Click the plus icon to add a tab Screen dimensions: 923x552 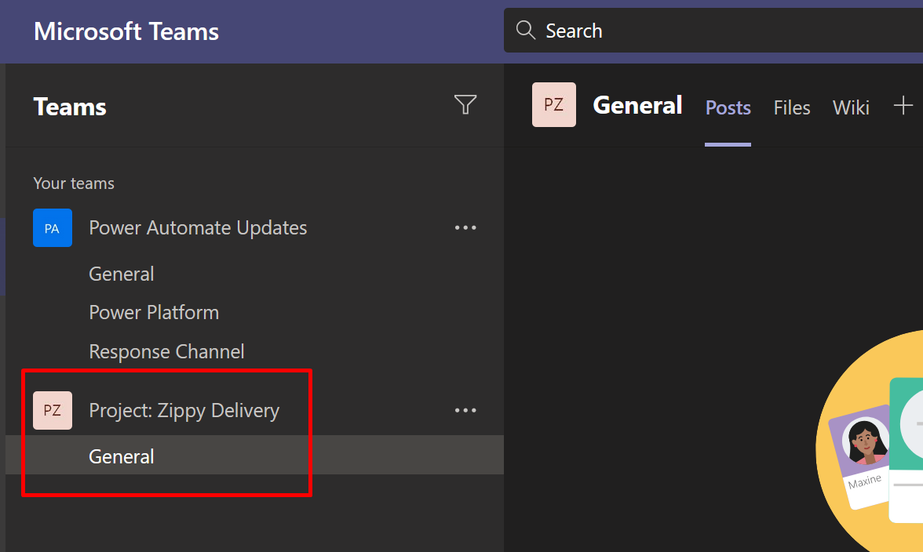pos(903,106)
